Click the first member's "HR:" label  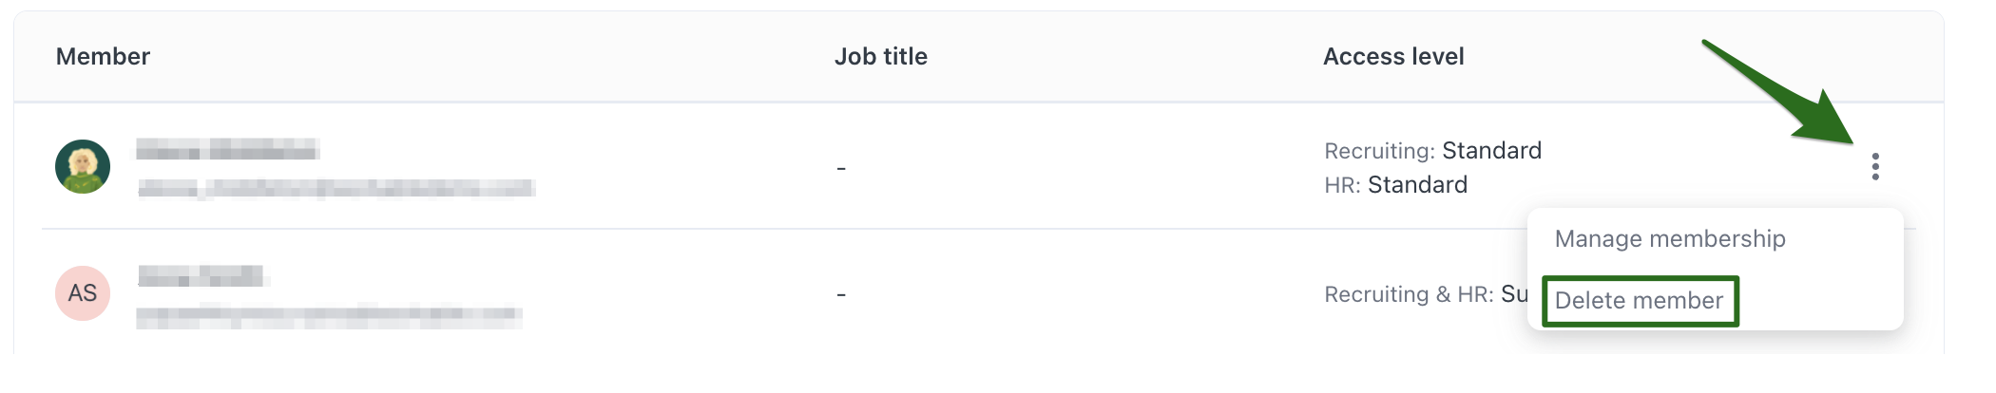(x=1342, y=185)
